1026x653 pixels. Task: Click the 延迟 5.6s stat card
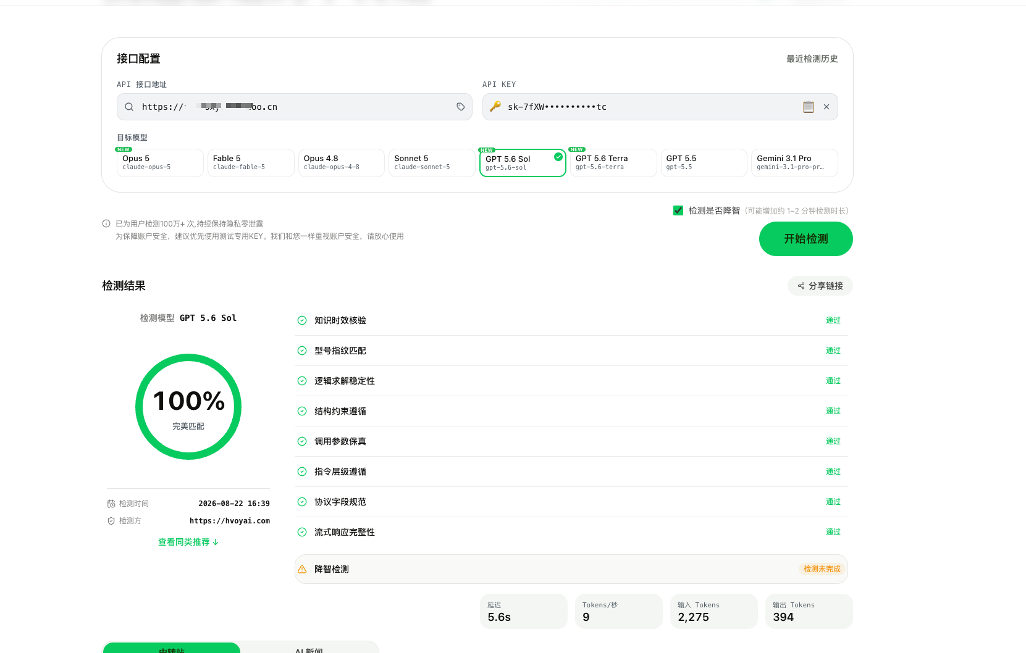[524, 612]
